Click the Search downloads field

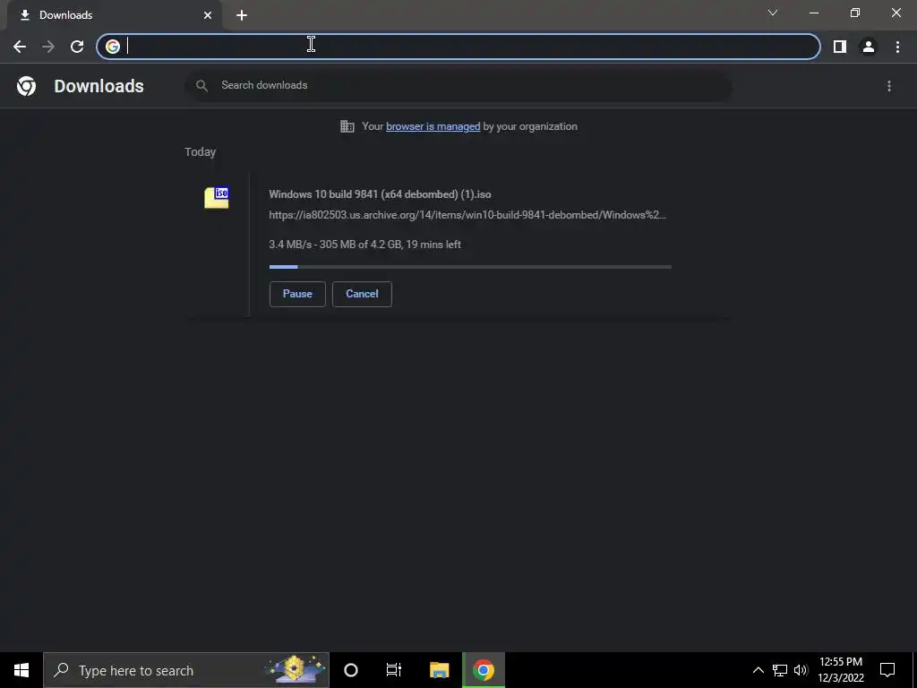458,85
